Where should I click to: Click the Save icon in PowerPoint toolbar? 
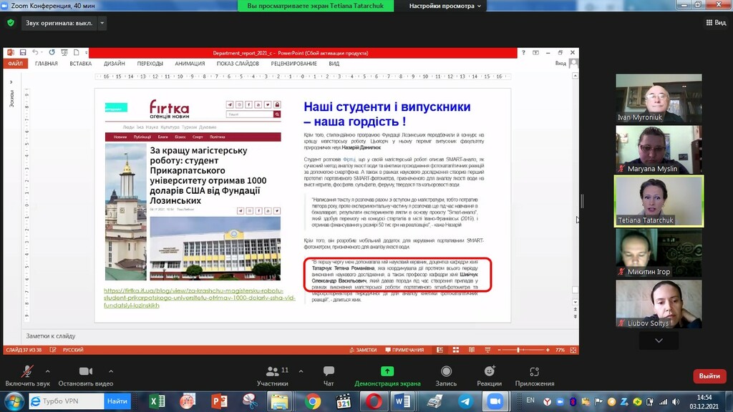(x=22, y=53)
